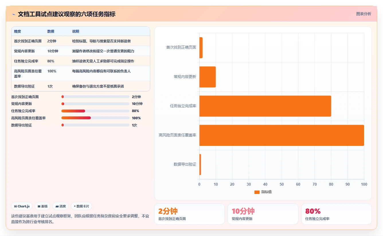Image resolution: width=383 pixels, height=236 pixels.
Task: Click the 1次 cell in the table
Action: pyautogui.click(x=50, y=86)
